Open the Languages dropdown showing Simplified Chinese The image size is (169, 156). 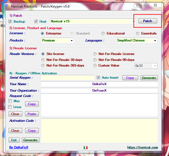tap(155, 41)
